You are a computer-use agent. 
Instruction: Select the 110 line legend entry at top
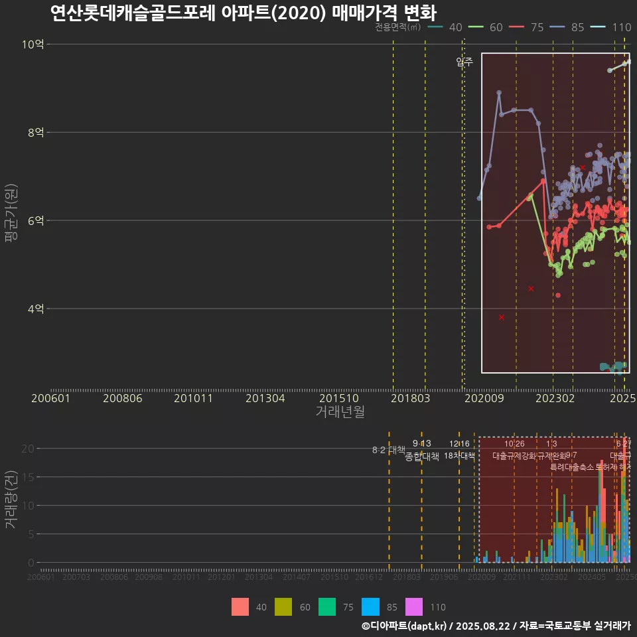(610, 27)
